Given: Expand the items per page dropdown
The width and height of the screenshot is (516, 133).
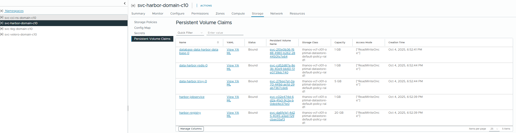Looking at the screenshot, I should click(x=494, y=129).
